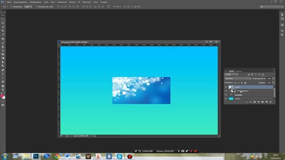Viewport: 285px width, 160px height.
Task: Open the layer filter kind dropdown
Action: (231, 74)
